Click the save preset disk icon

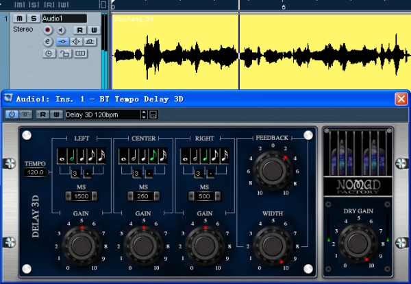153,115
